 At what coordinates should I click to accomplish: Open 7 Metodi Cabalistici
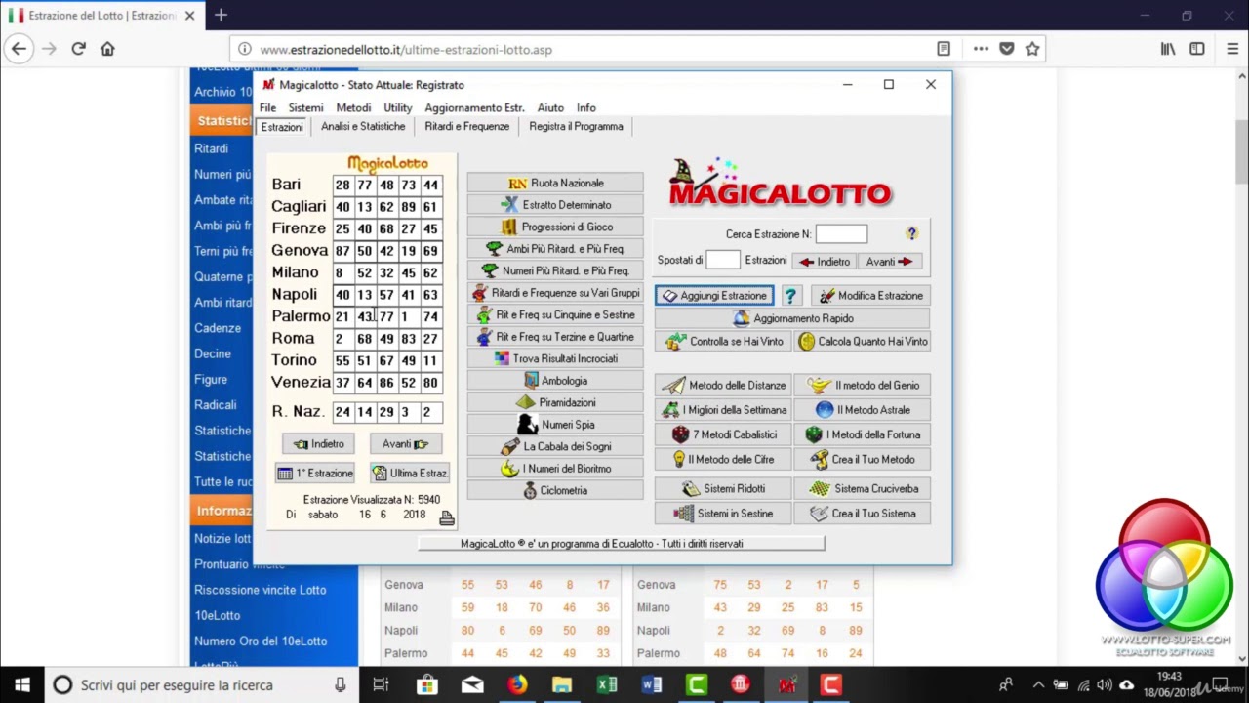click(x=723, y=434)
